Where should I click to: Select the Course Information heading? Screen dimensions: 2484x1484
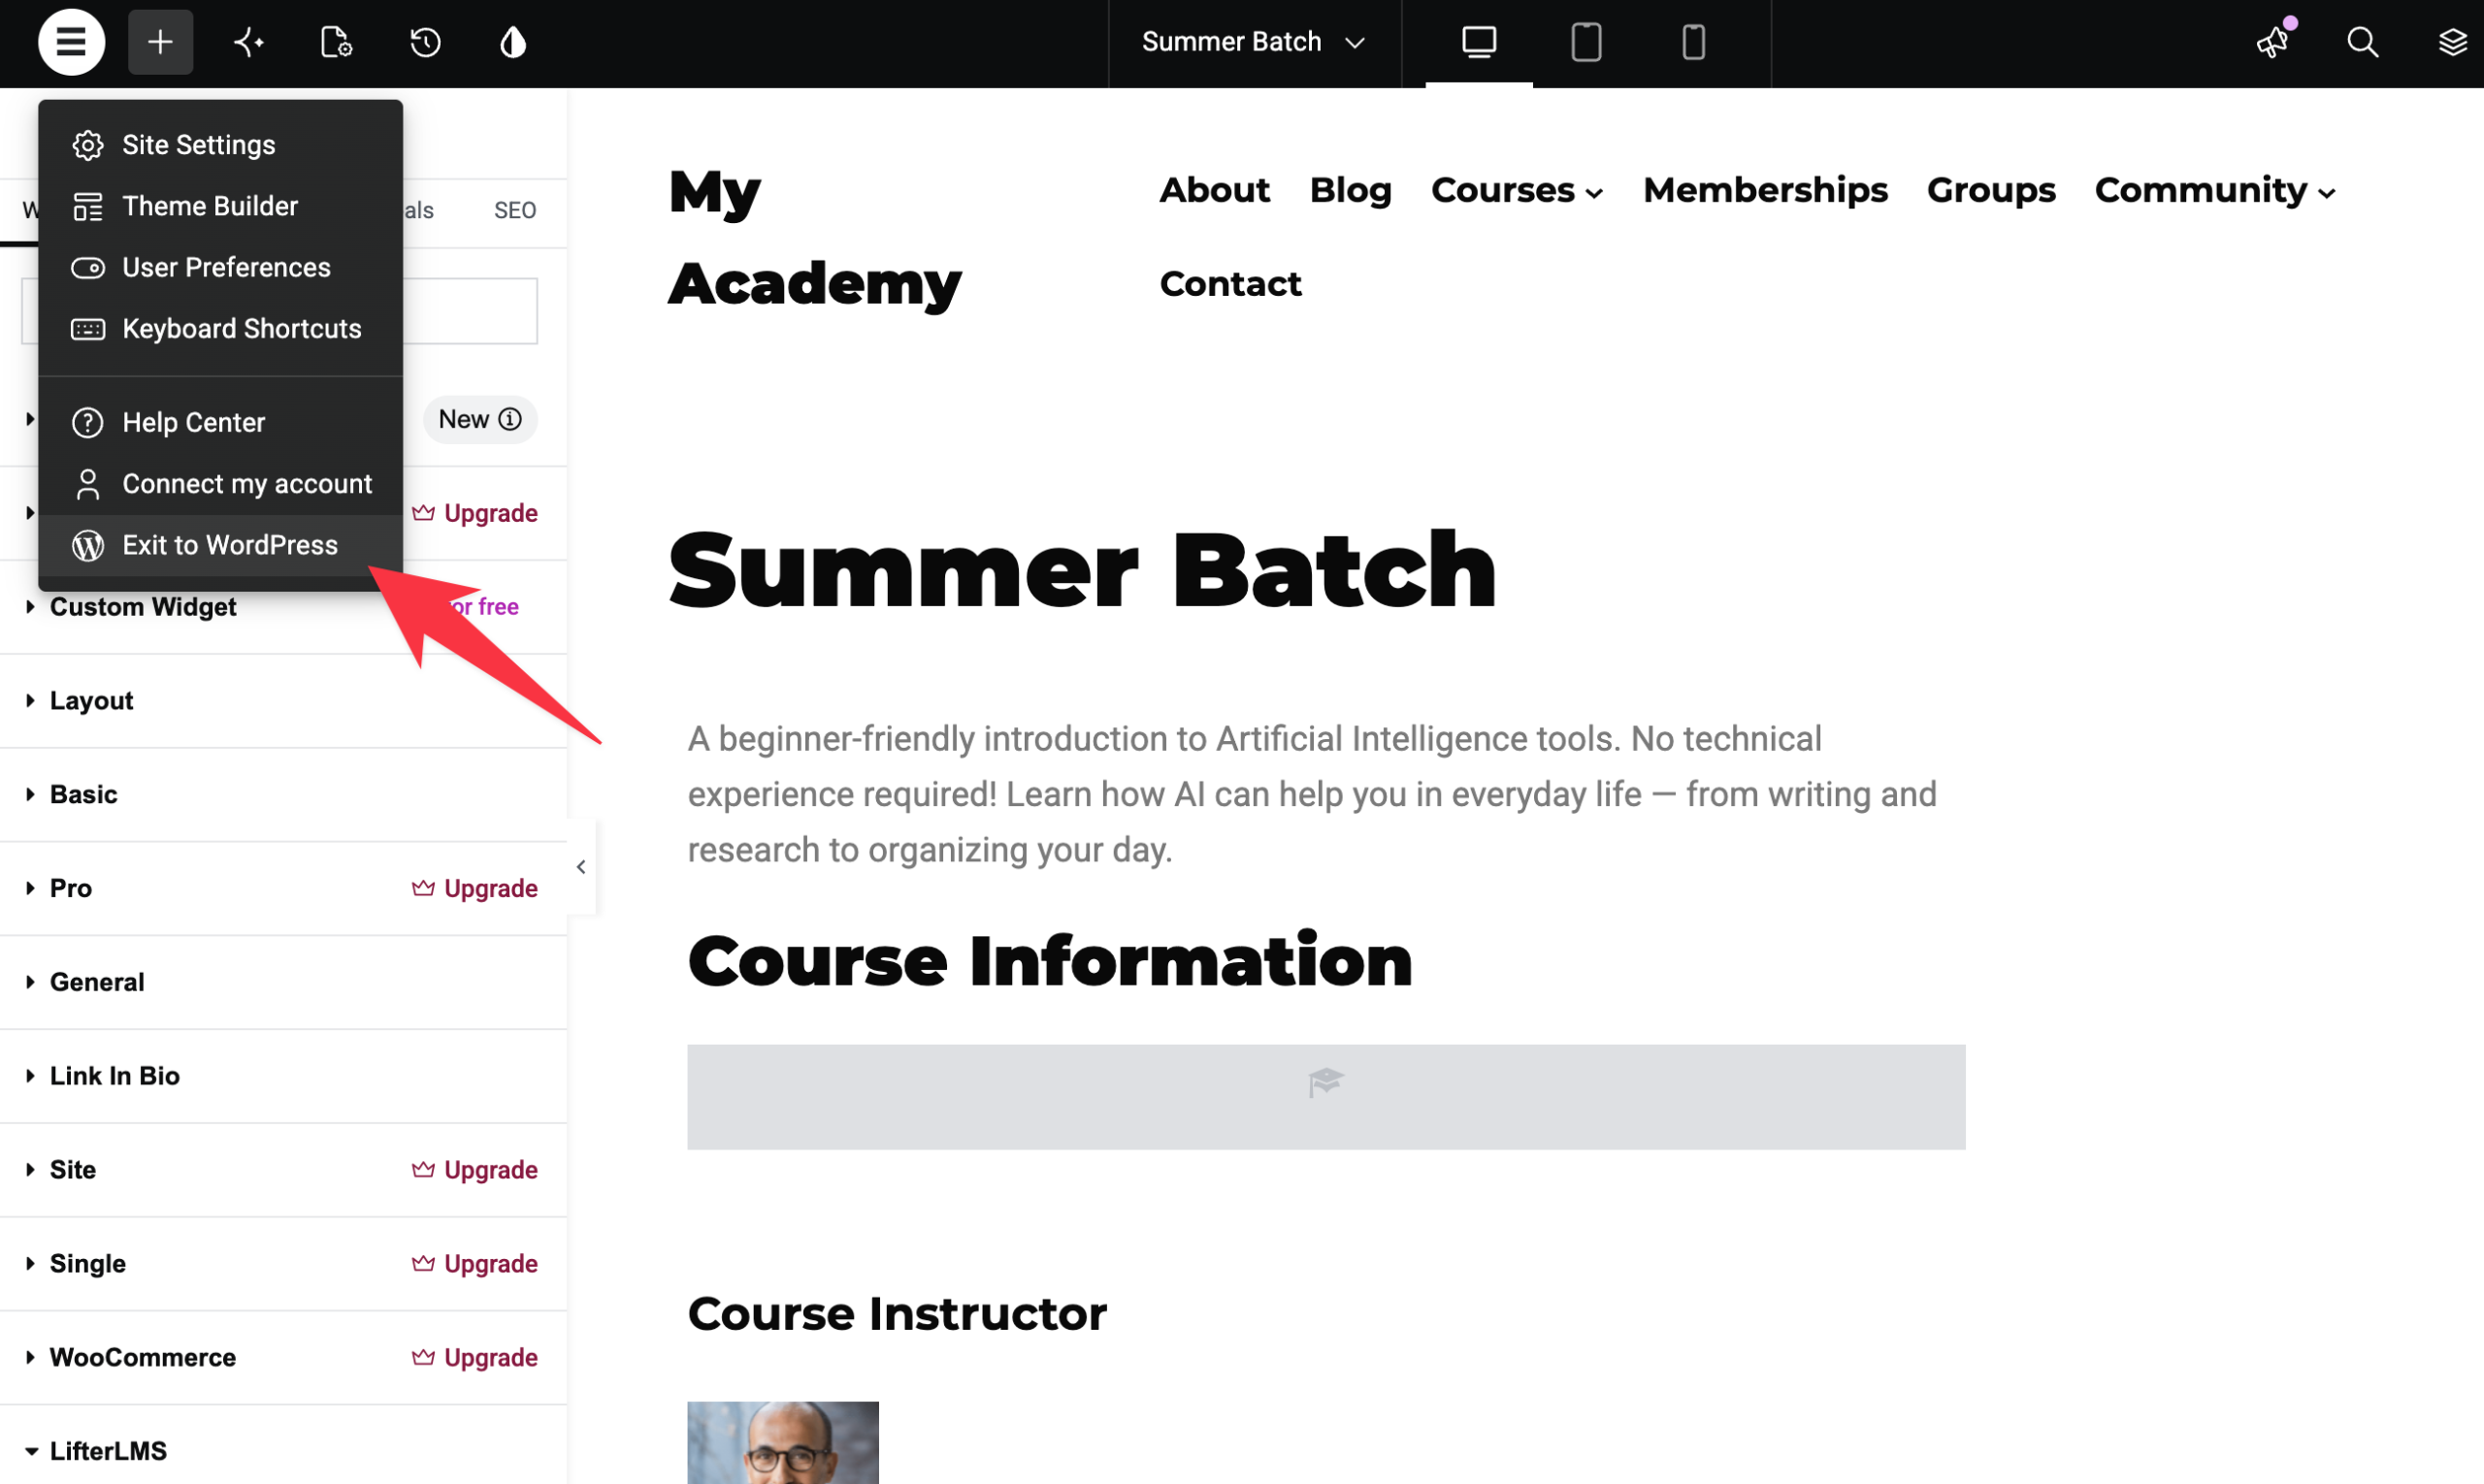1051,961
